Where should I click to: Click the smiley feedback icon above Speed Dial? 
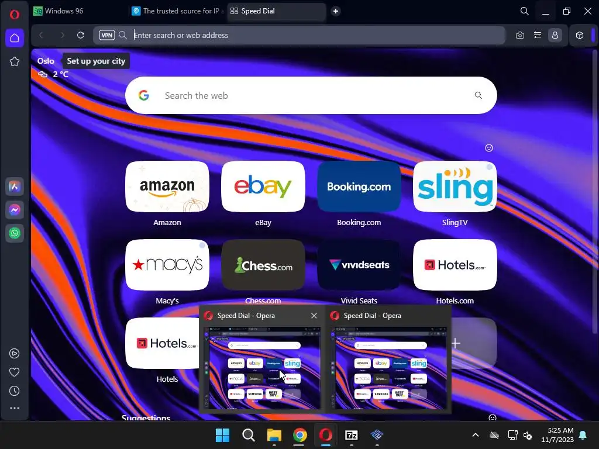point(489,148)
